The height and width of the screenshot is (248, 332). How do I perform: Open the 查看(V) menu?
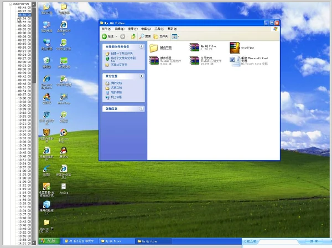click(133, 29)
